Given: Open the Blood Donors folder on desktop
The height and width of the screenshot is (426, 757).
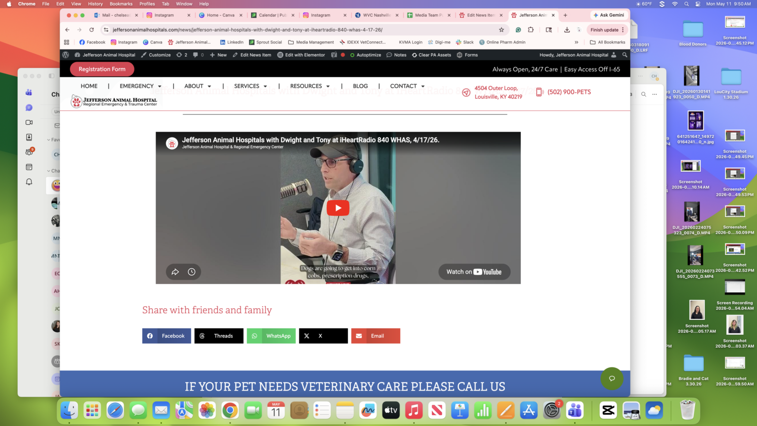Looking at the screenshot, I should click(x=693, y=33).
